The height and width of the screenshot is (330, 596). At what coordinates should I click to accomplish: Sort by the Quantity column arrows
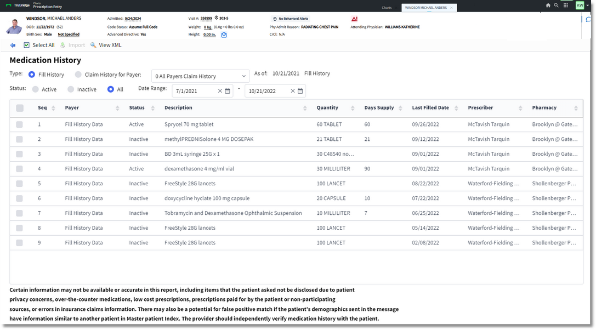coord(353,108)
